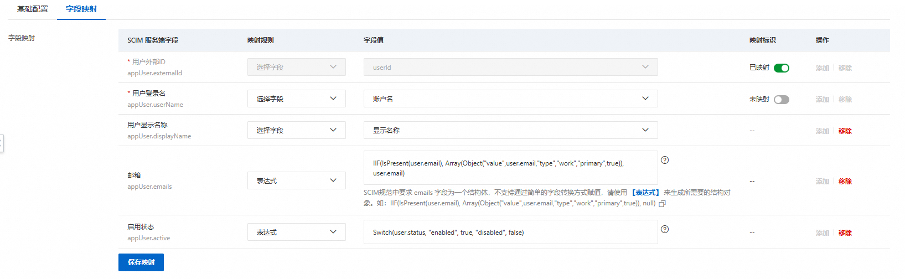Select the 字段映射 tab
Image resolution: width=905 pixels, height=279 pixels.
coord(81,9)
